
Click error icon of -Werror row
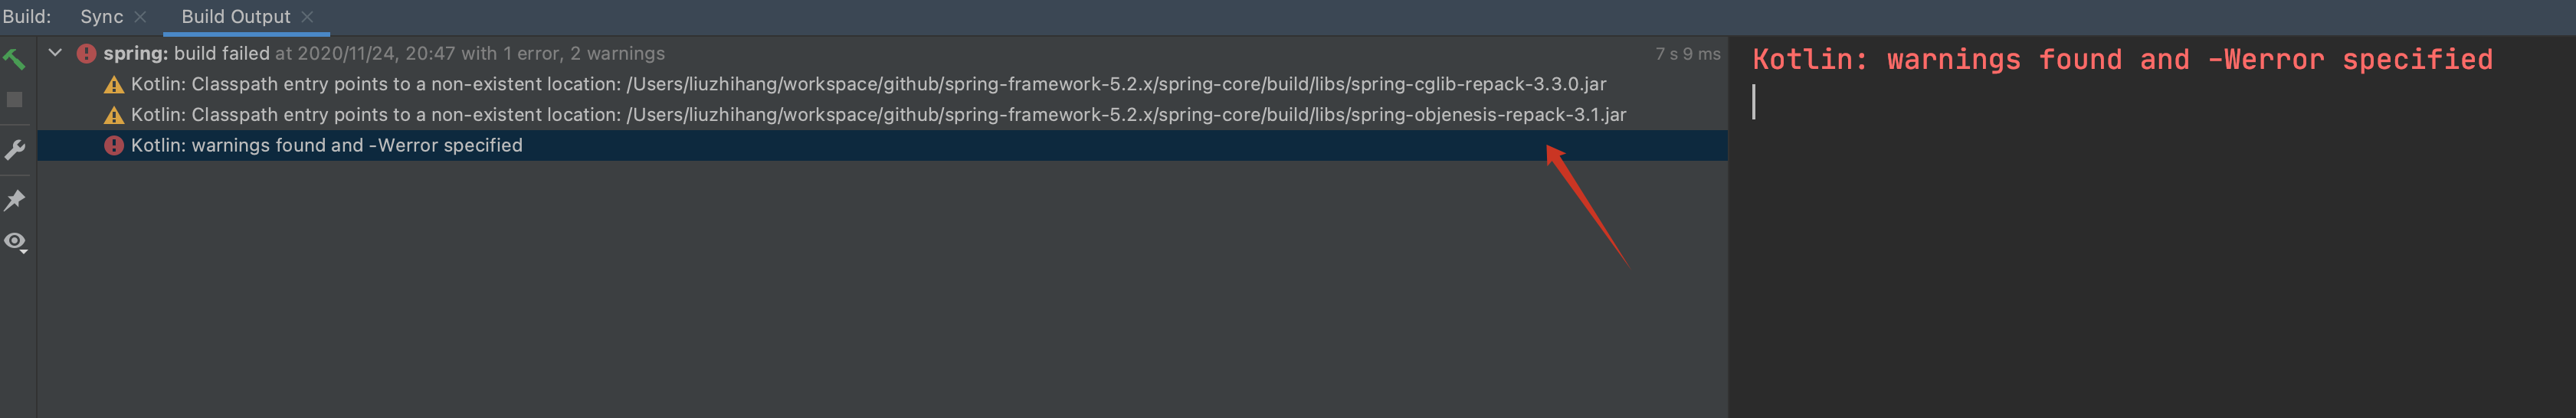click(x=114, y=146)
